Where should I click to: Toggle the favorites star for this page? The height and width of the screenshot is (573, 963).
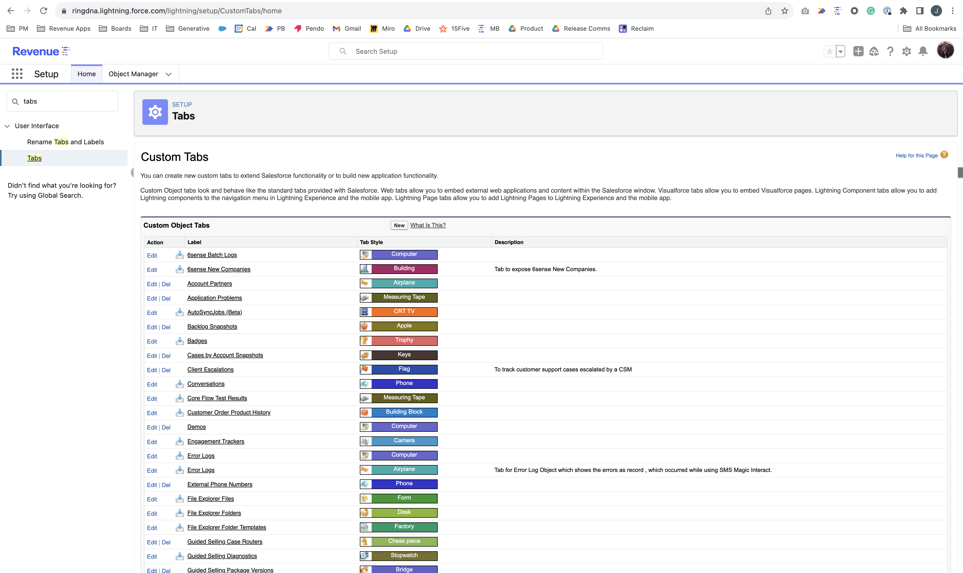[830, 51]
